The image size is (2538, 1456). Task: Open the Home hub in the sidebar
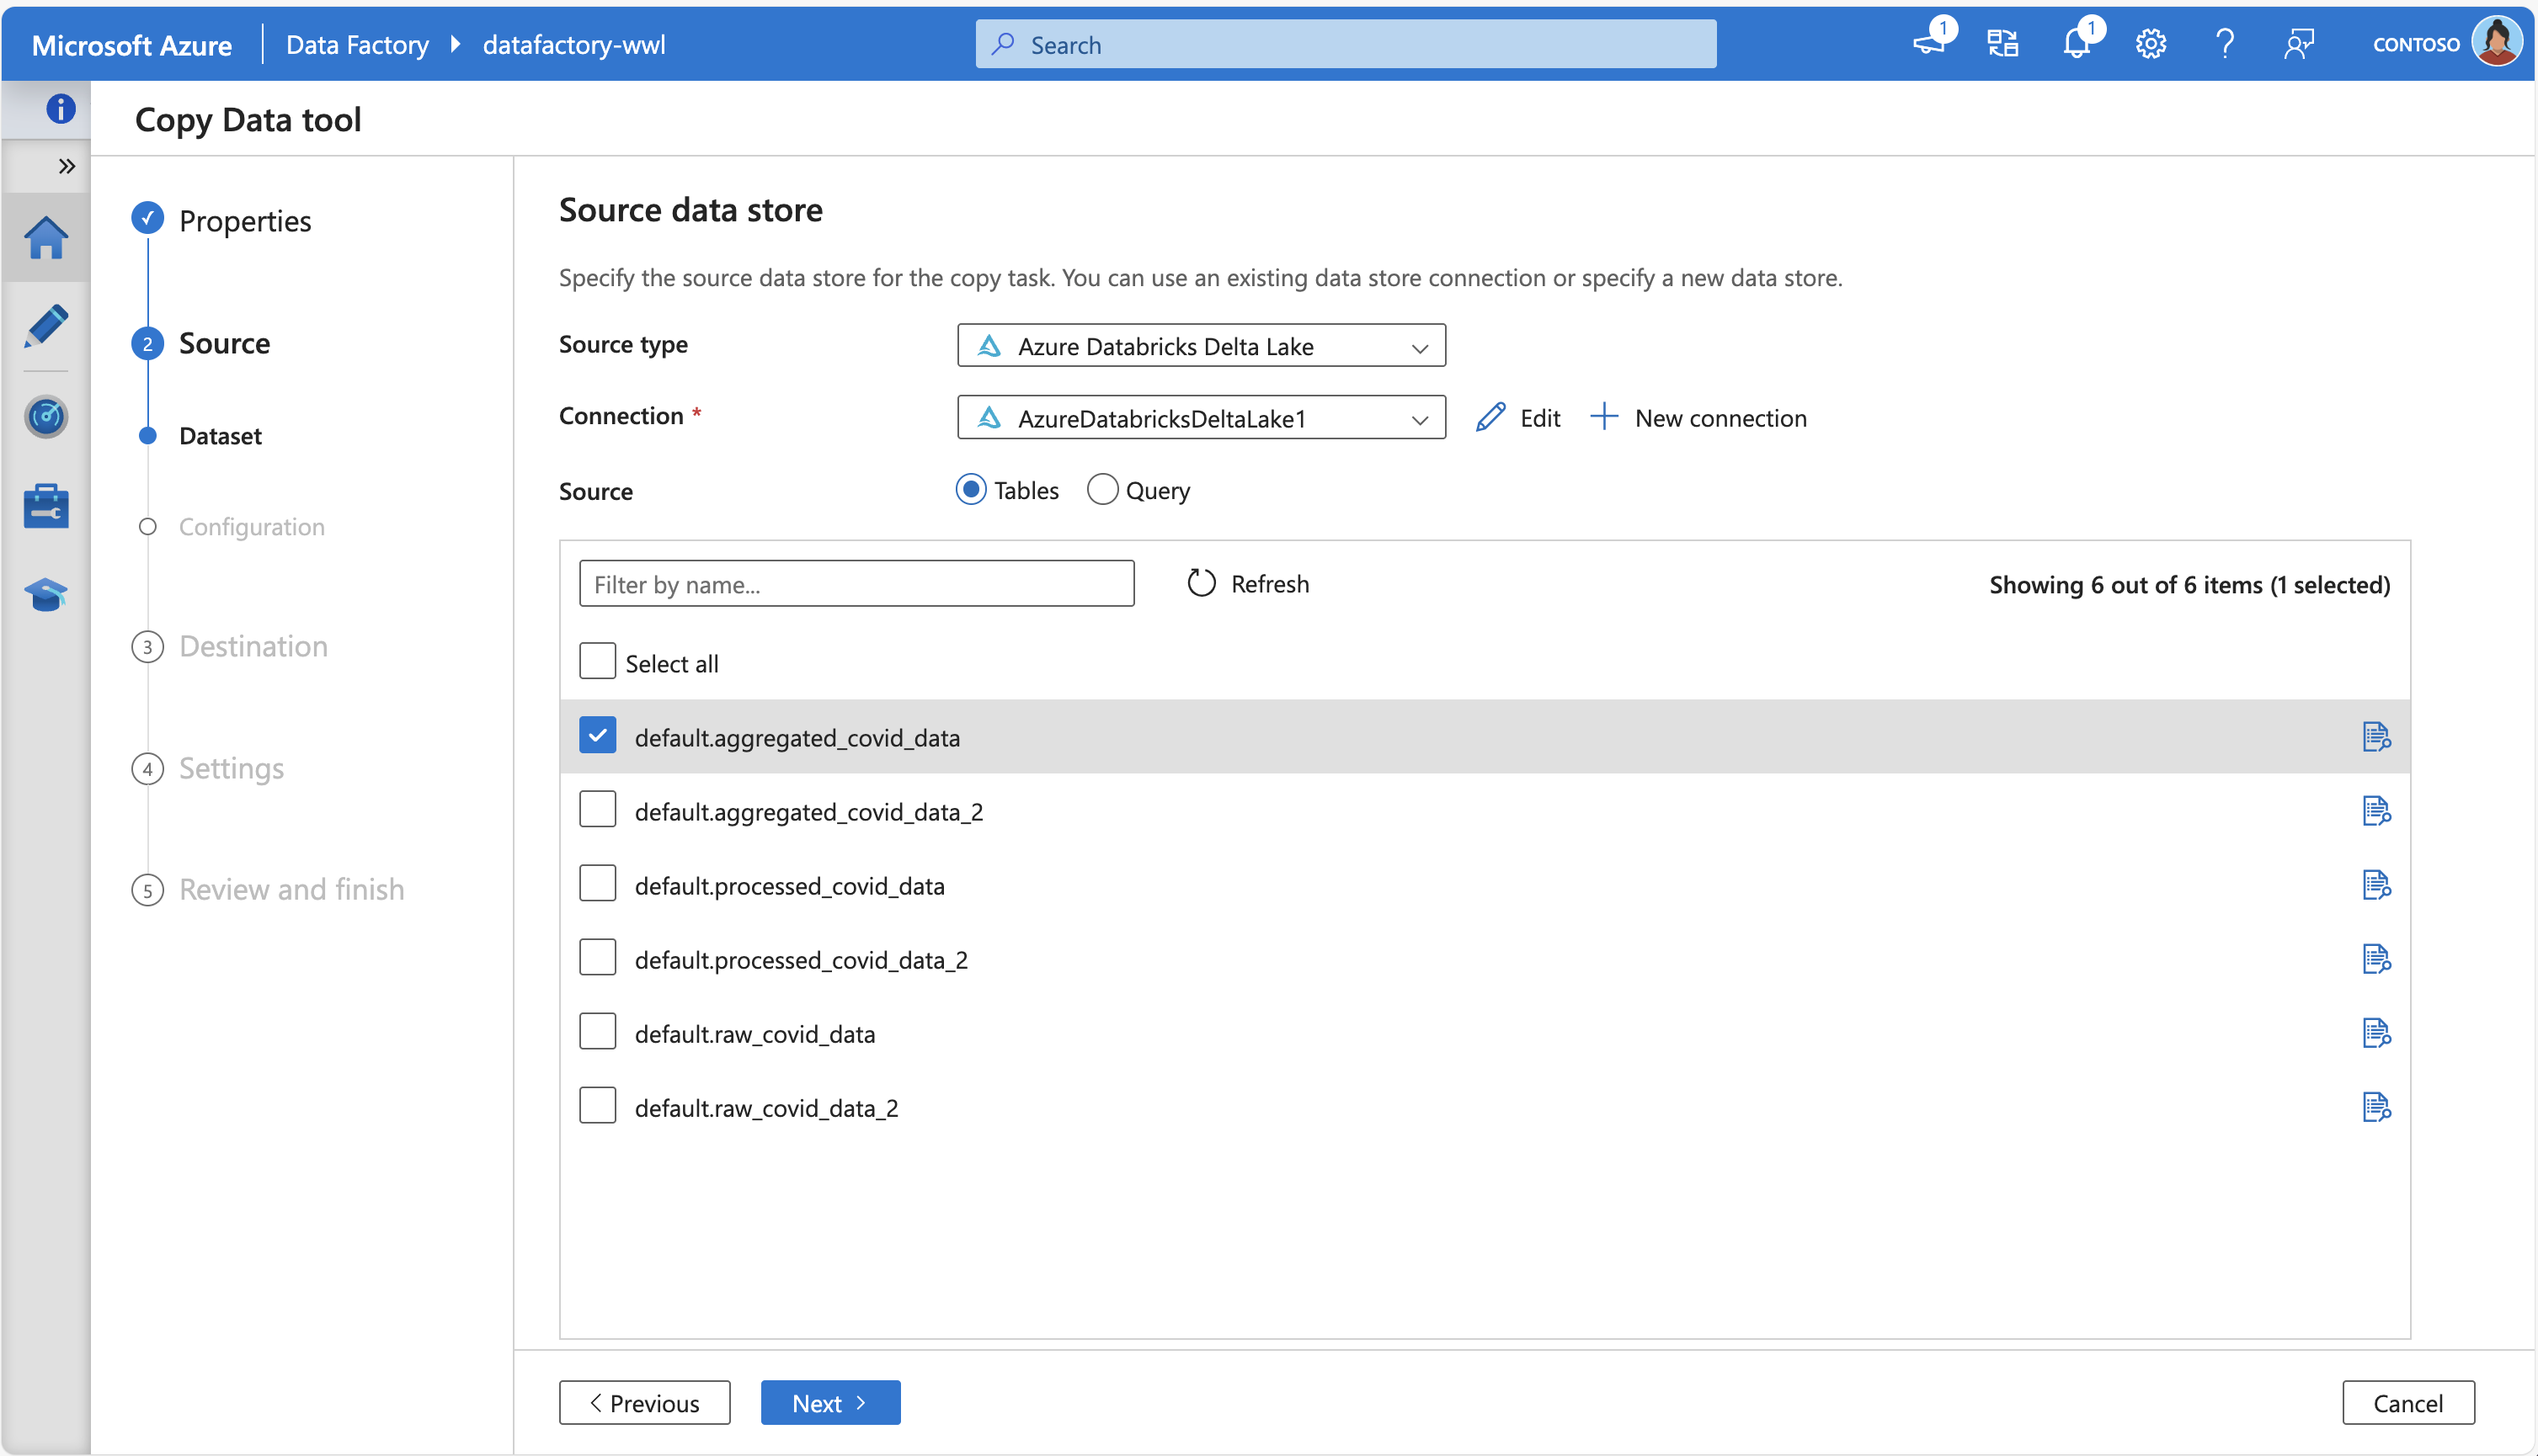[x=46, y=237]
